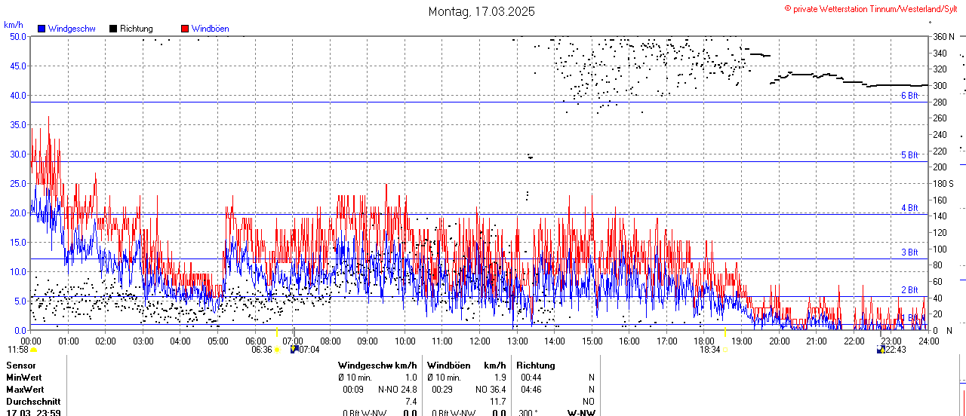Click the 6 Bft threshold label
The image size is (966, 416).
coord(909,96)
